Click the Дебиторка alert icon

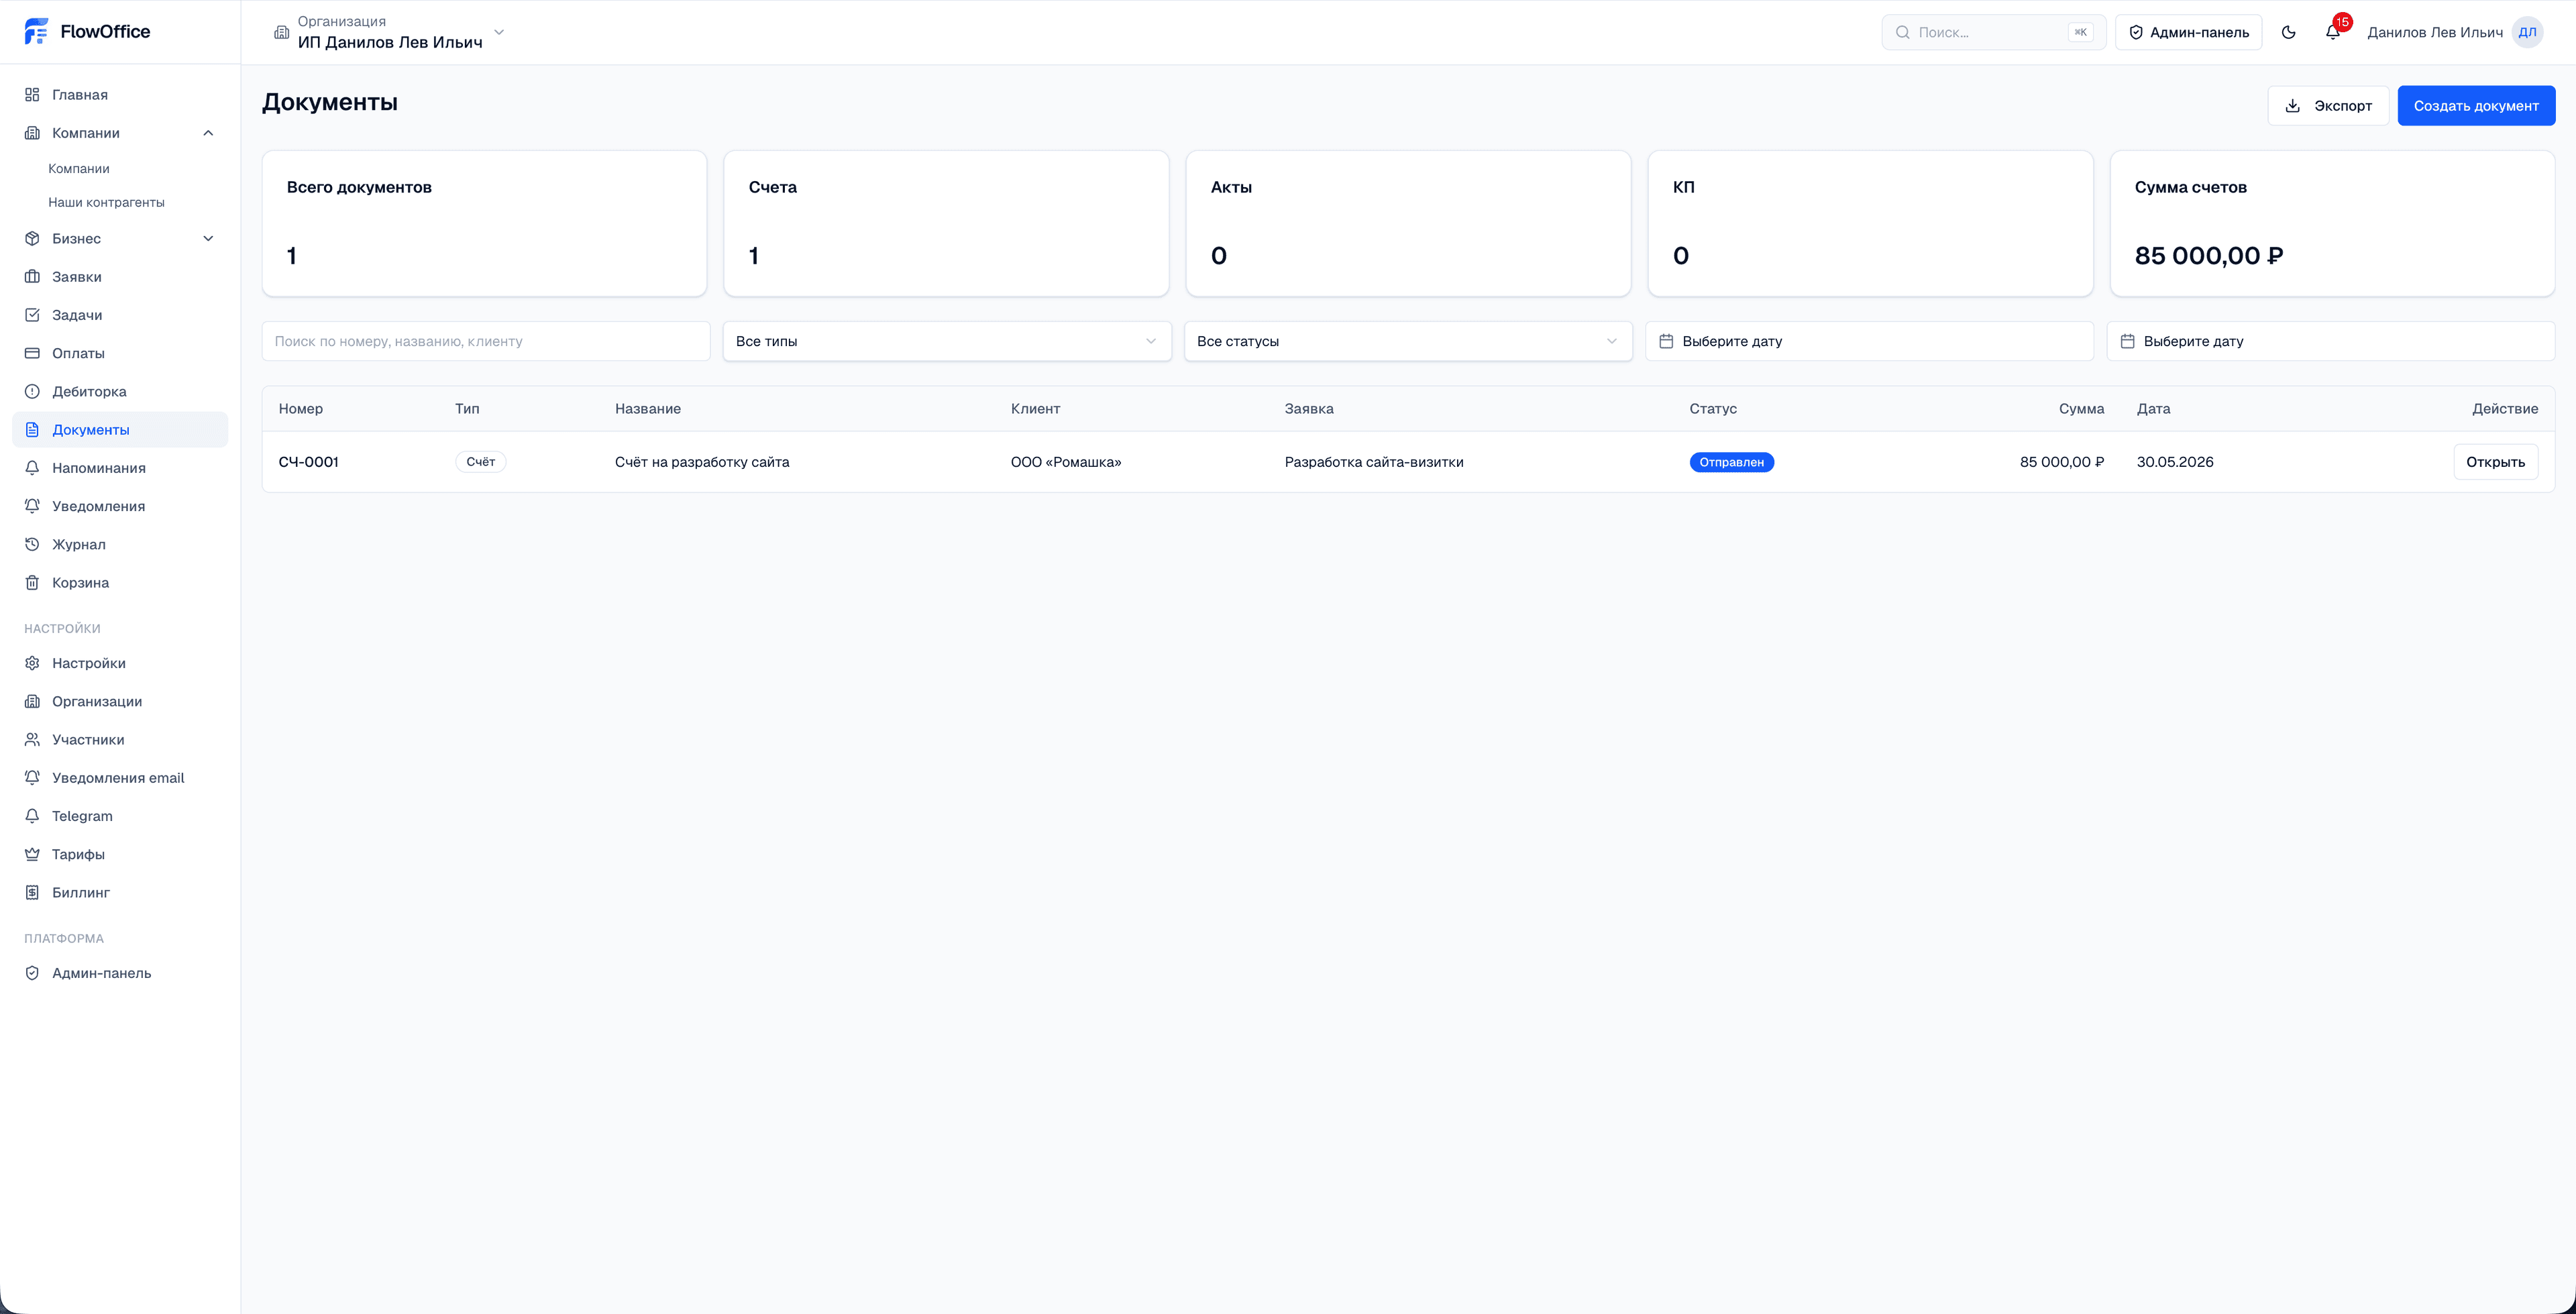pos(32,392)
